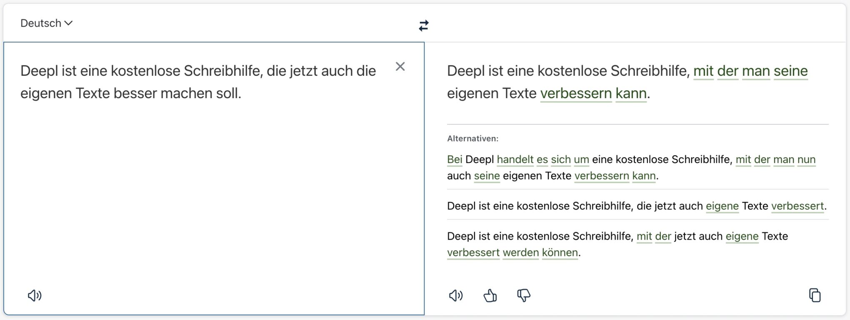Open the Deutsch language dropdown
This screenshot has width=850, height=320.
coord(46,23)
